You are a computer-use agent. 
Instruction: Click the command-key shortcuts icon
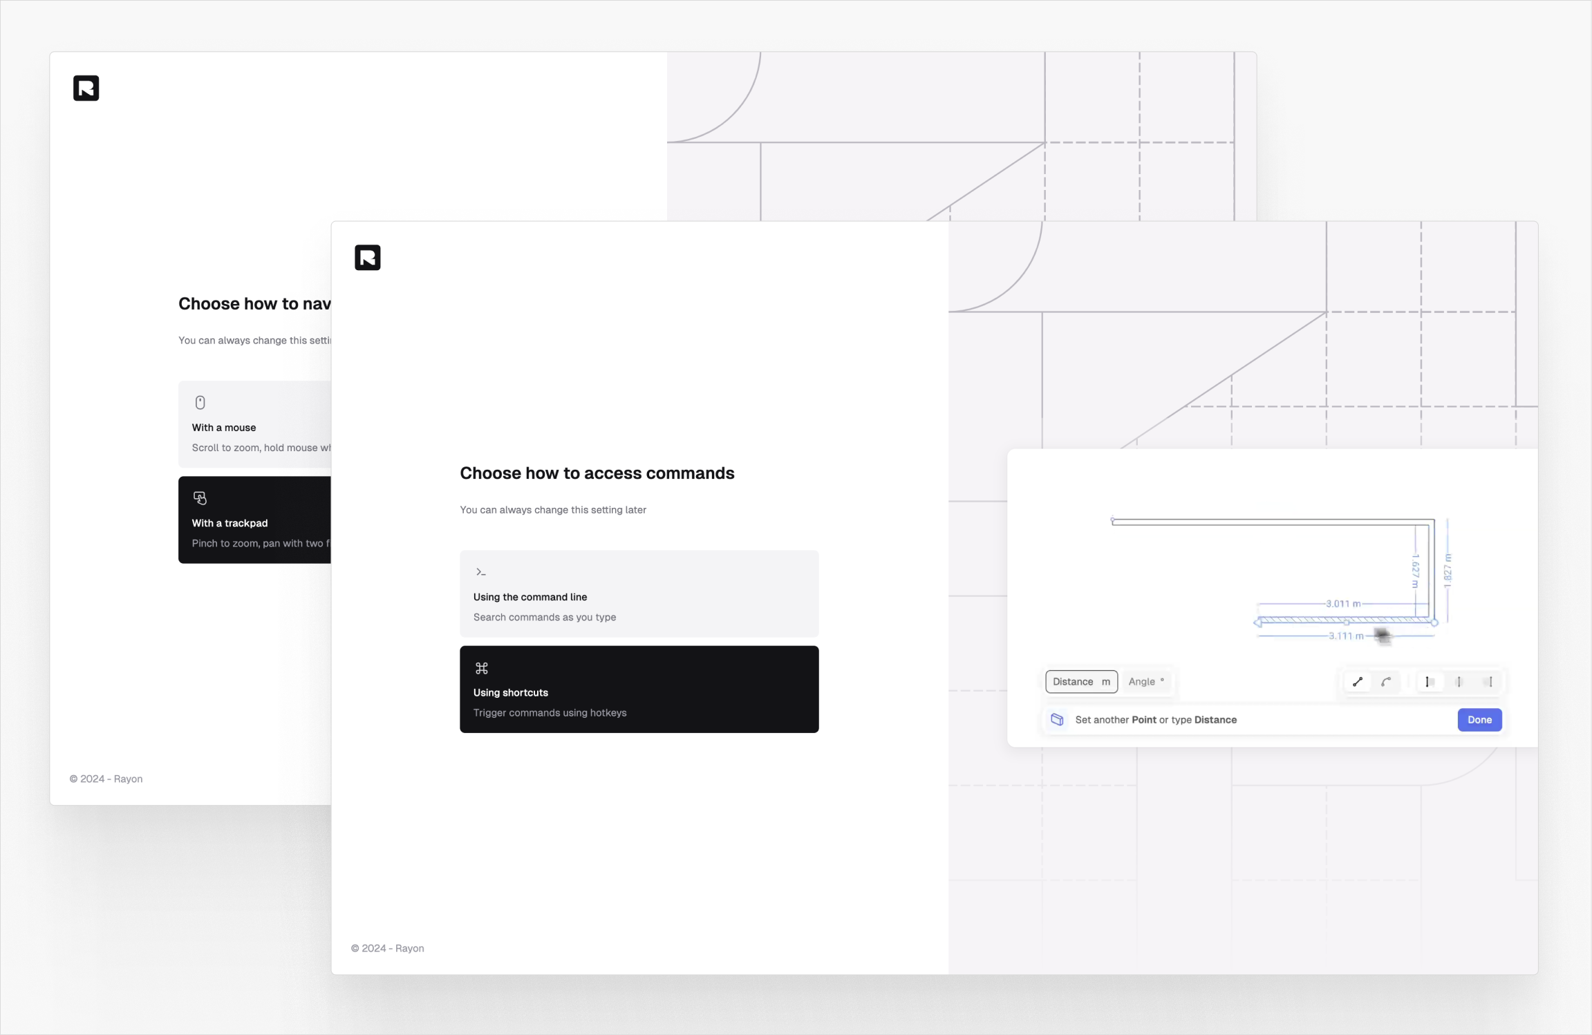(x=482, y=668)
